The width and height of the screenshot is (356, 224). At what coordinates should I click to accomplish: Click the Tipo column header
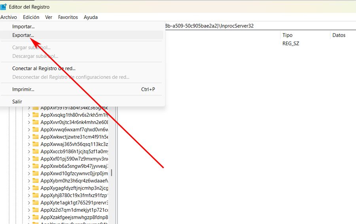(288, 35)
